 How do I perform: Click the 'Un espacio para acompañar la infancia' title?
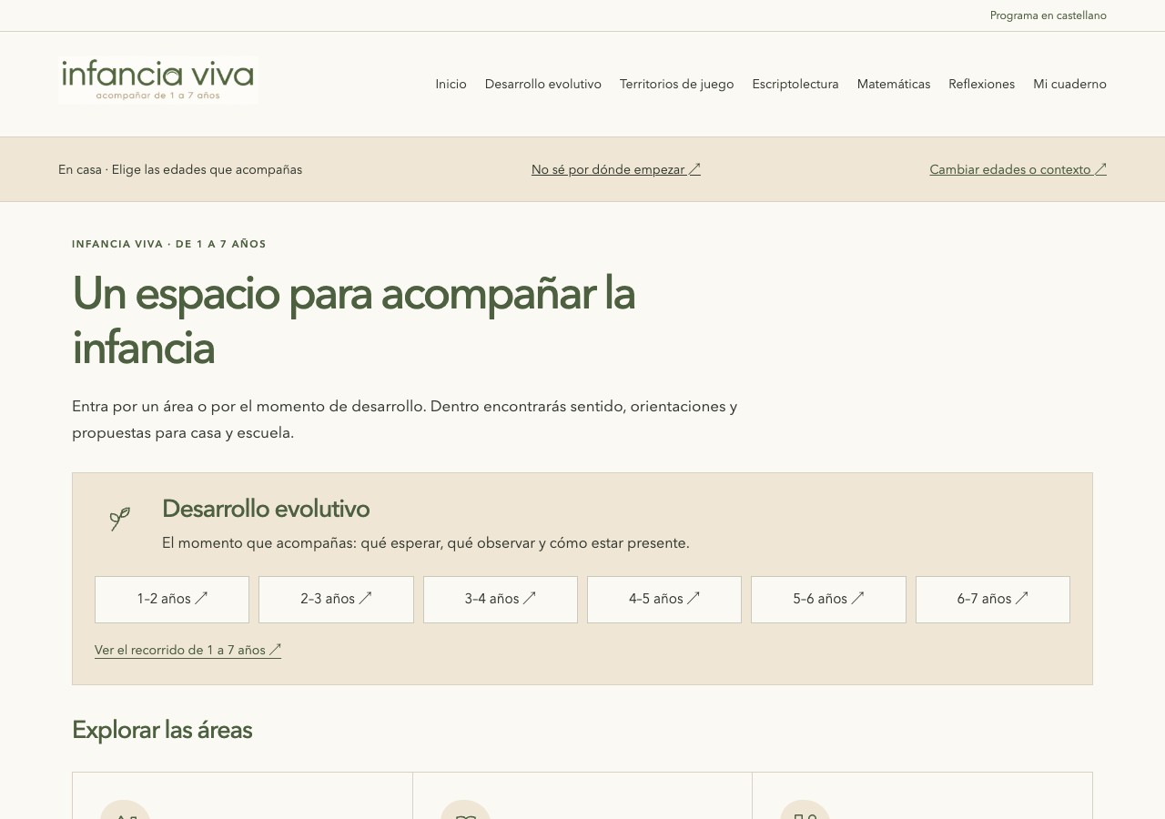tap(353, 320)
